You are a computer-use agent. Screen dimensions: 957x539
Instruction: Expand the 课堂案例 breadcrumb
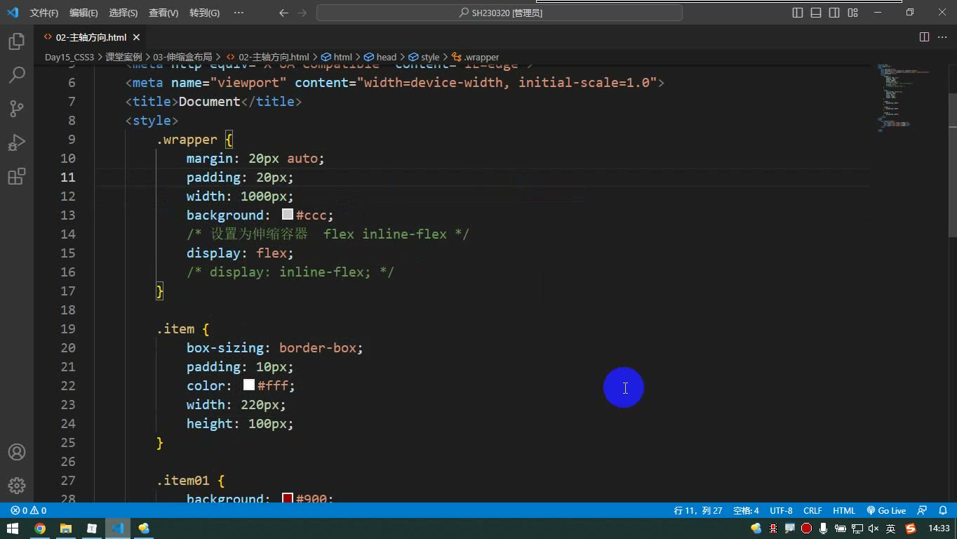pos(123,57)
